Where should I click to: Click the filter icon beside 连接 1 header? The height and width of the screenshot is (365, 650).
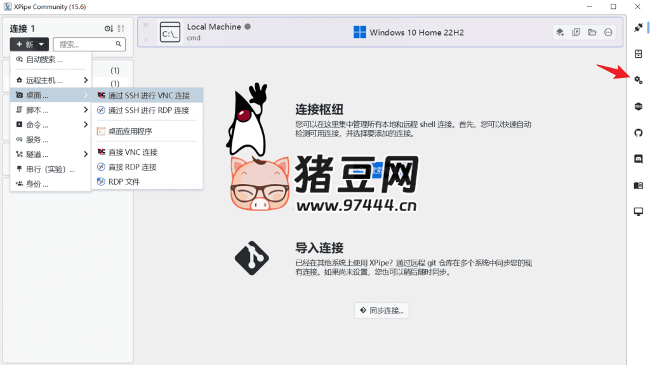point(109,29)
